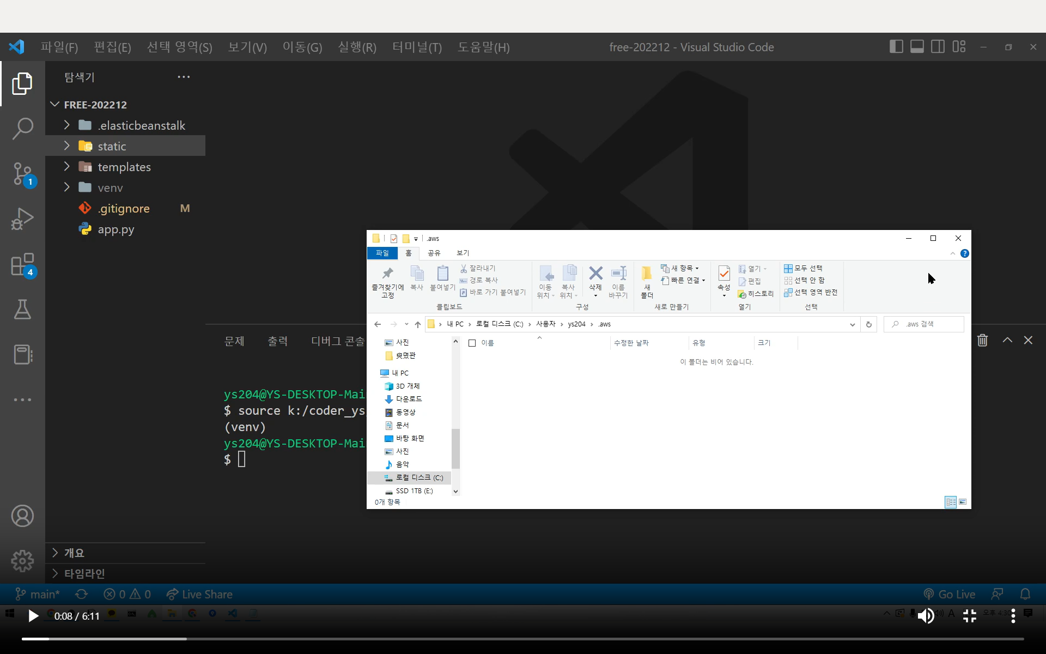Open the Explorer view in activity bar
The width and height of the screenshot is (1046, 654).
[x=22, y=83]
